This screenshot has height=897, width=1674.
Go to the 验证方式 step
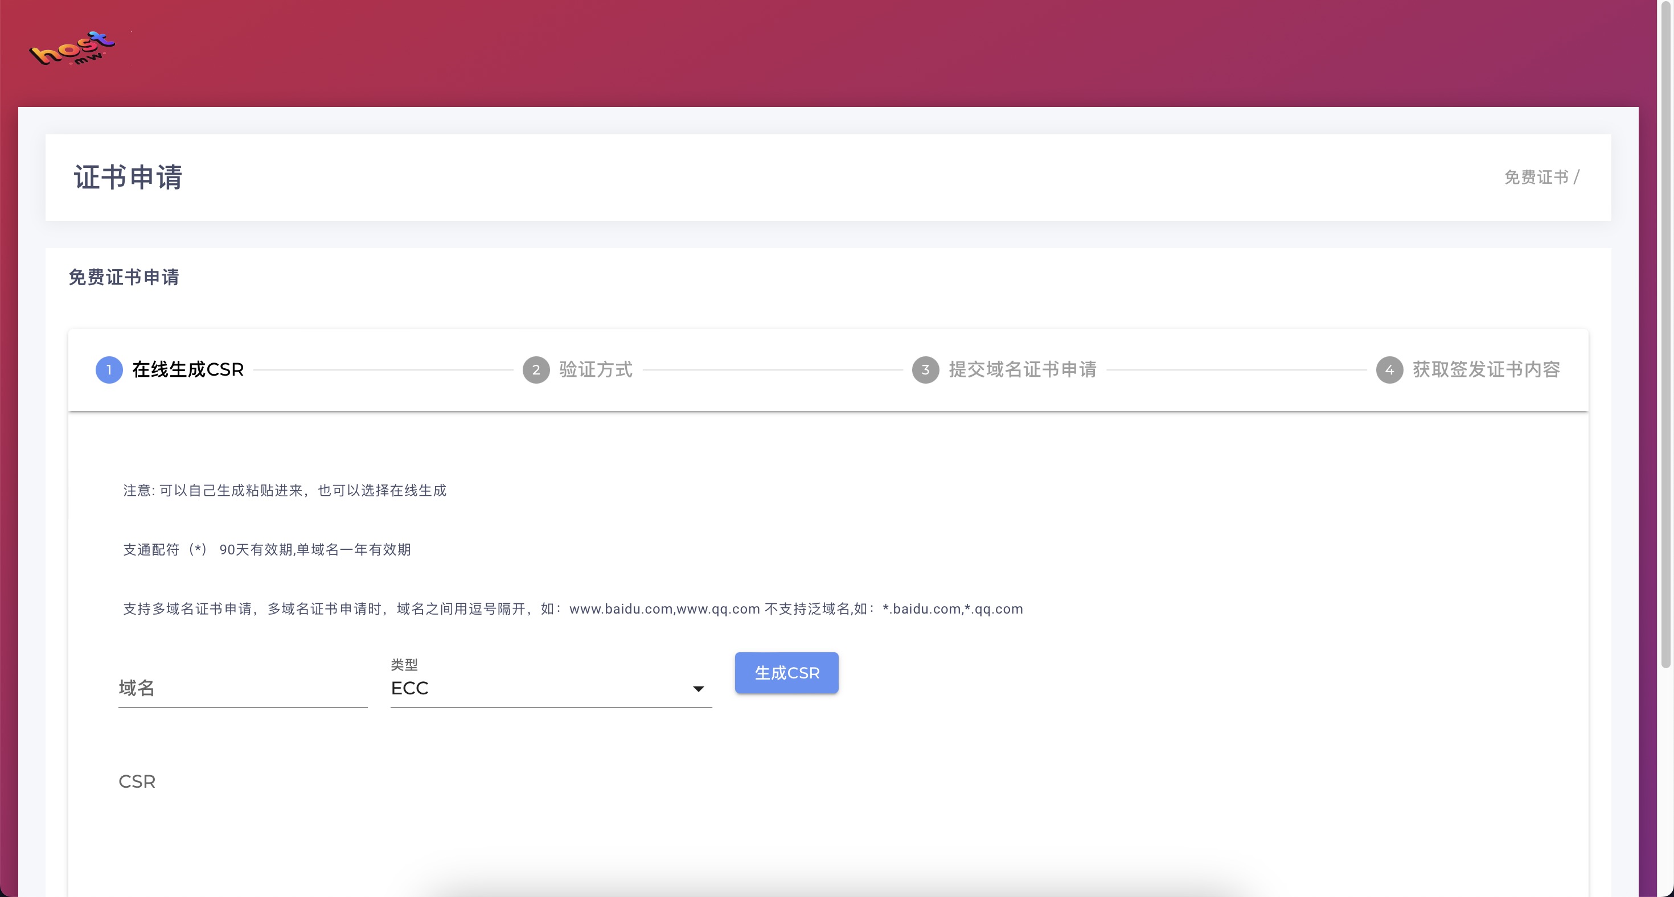click(x=595, y=369)
